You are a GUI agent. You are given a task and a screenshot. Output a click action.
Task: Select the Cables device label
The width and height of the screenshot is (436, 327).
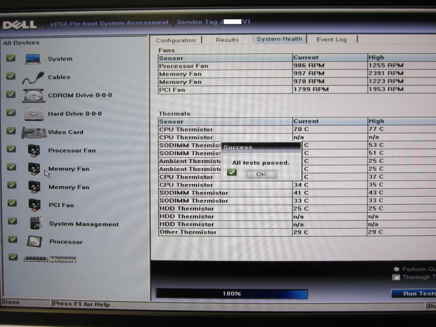(x=59, y=77)
